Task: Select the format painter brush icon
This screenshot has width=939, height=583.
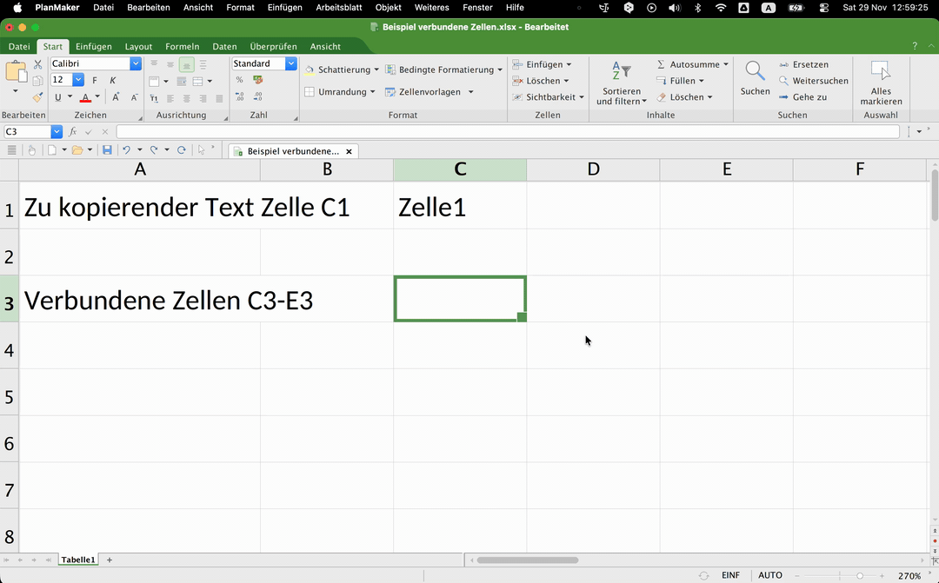Action: click(37, 97)
